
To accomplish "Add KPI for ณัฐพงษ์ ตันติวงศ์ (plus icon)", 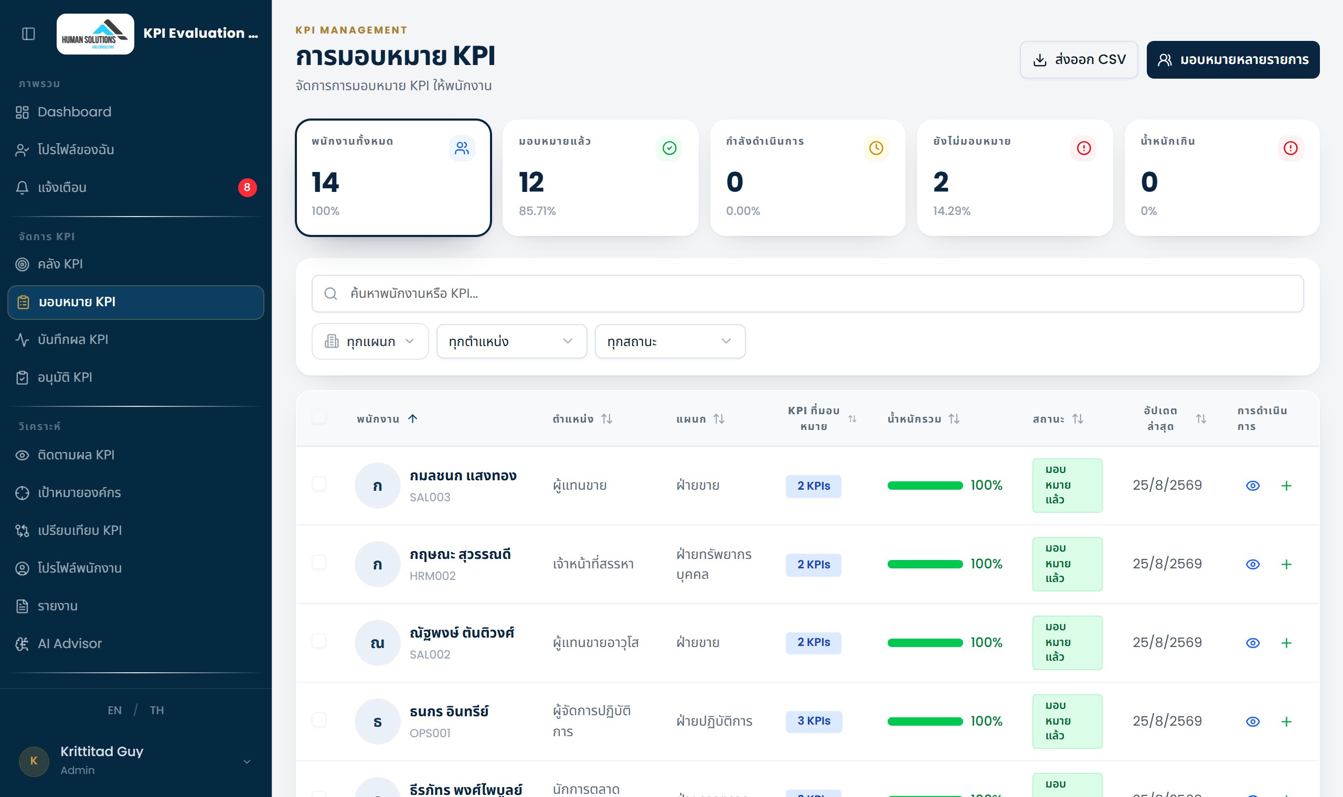I will pos(1286,643).
